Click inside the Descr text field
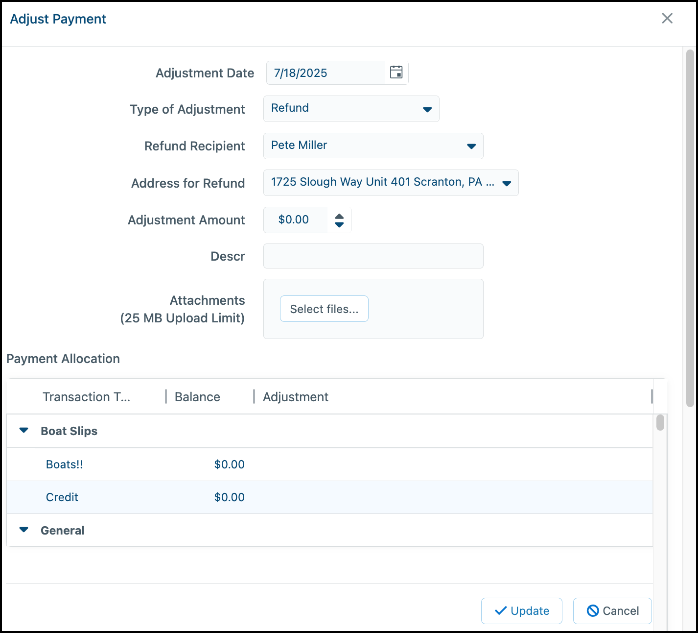The image size is (698, 633). (x=373, y=256)
